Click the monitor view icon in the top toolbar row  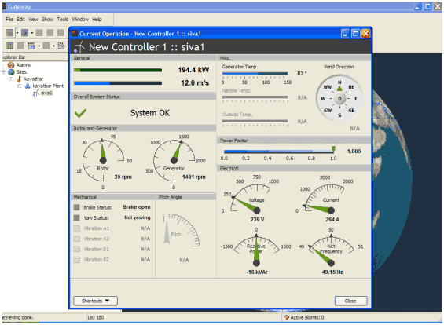pyautogui.click(x=24, y=33)
